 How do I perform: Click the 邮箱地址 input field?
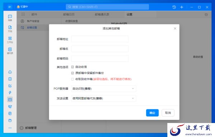click(x=100, y=39)
